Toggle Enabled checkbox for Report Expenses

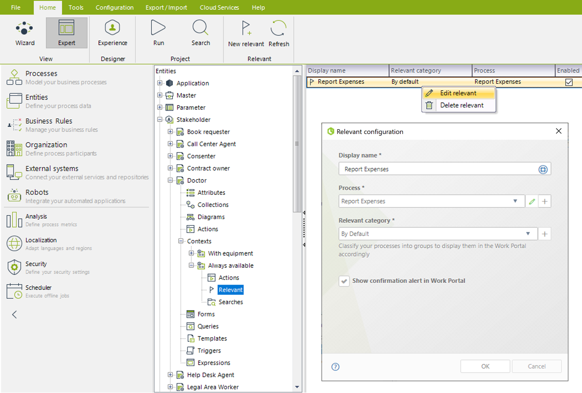568,82
